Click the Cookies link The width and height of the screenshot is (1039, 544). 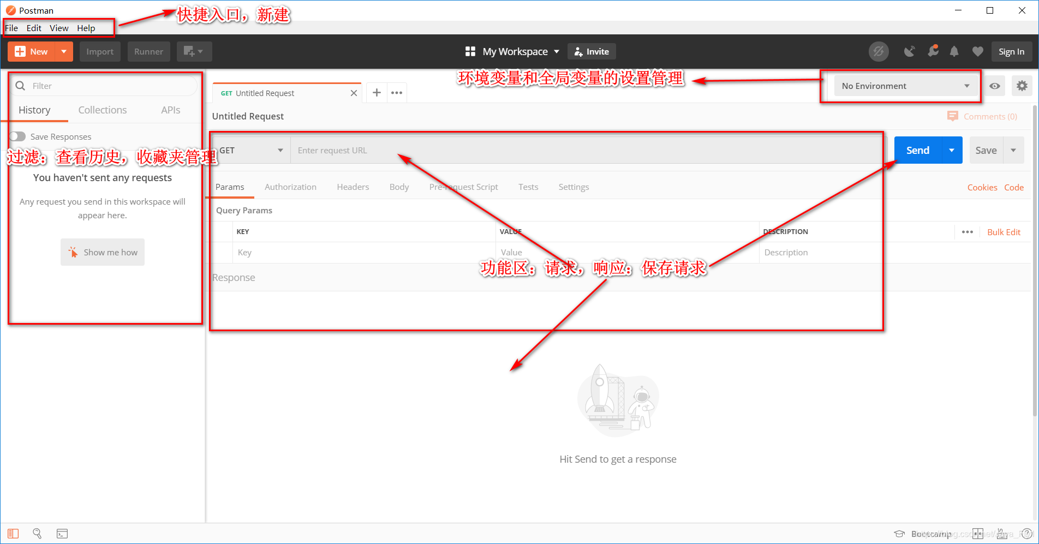coord(982,187)
